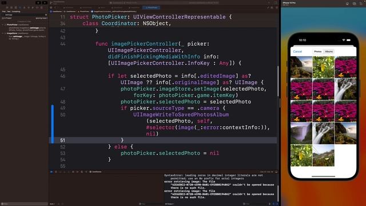Rotate the simulator device icon

click(x=361, y=3)
